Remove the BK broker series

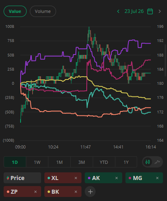[x=76, y=192]
